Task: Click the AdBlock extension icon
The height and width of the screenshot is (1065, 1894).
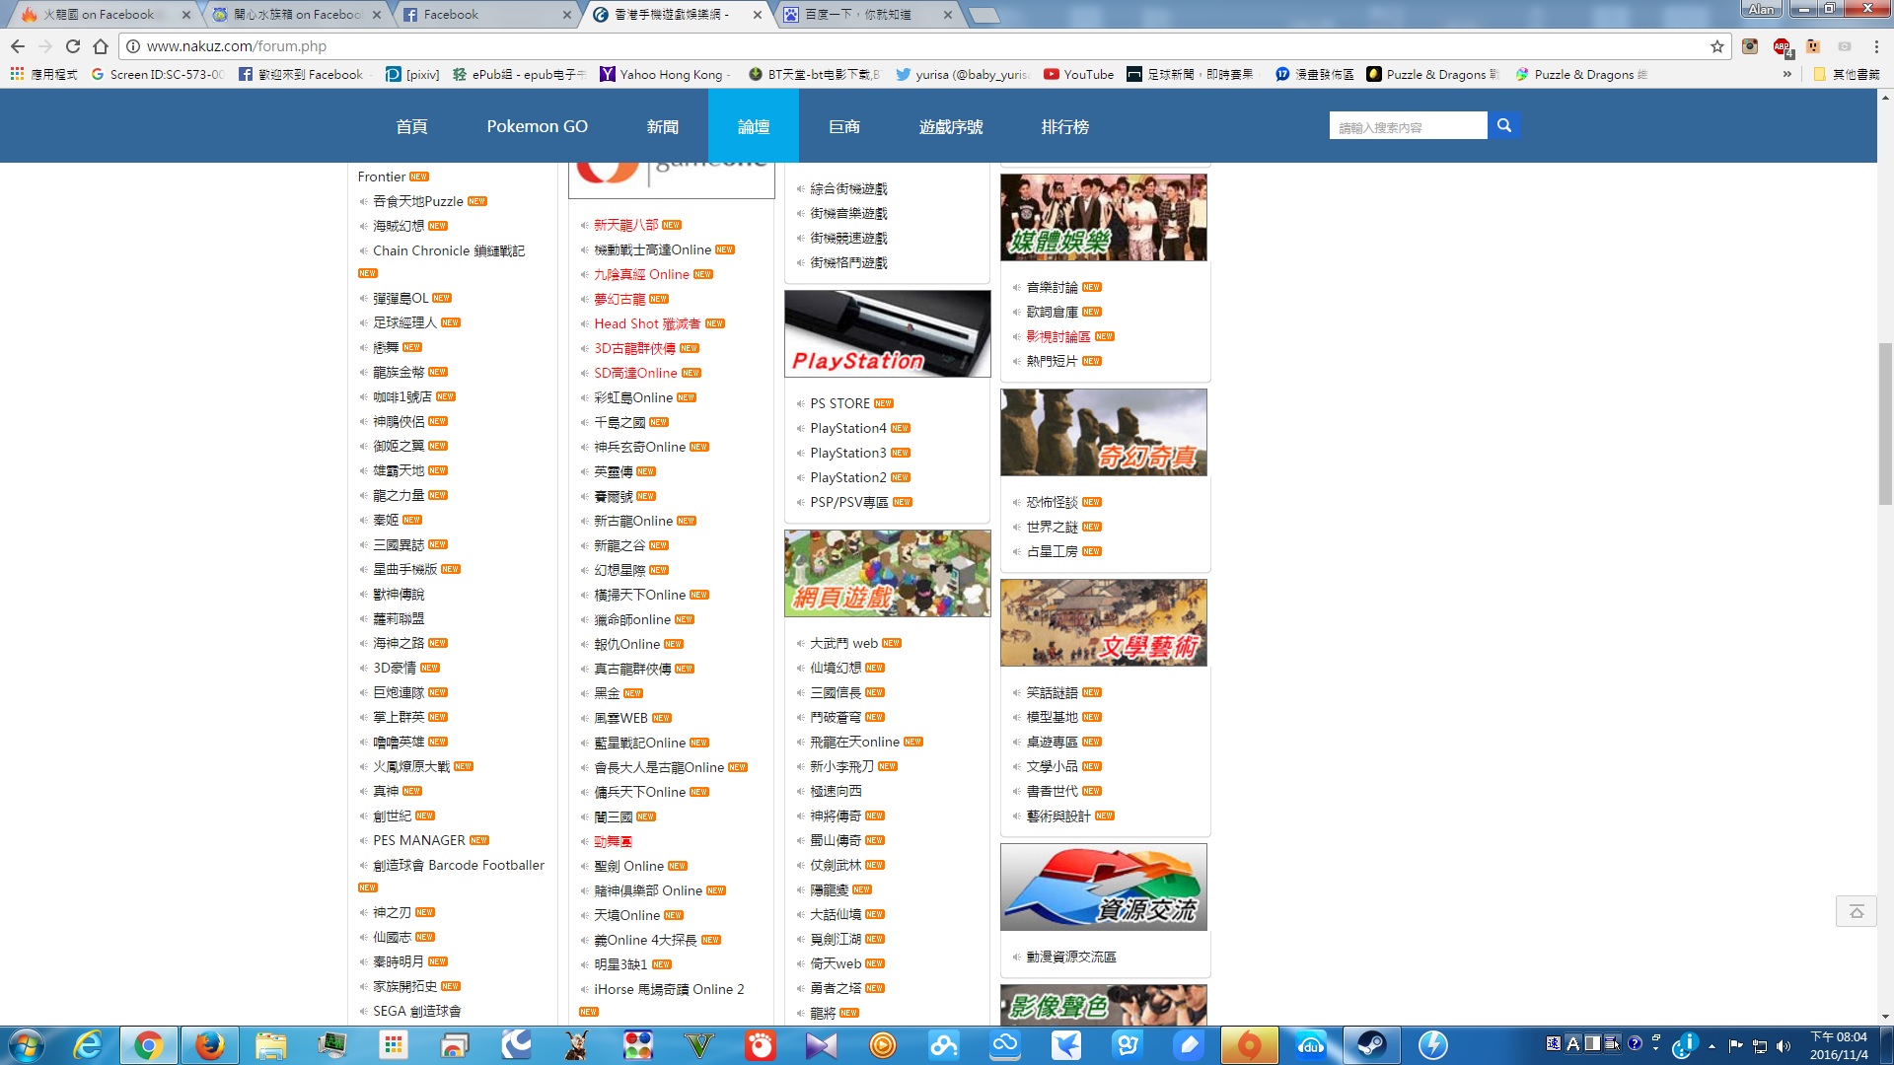Action: 1782,46
